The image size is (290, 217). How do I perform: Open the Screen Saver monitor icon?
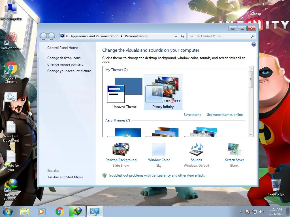point(234,149)
